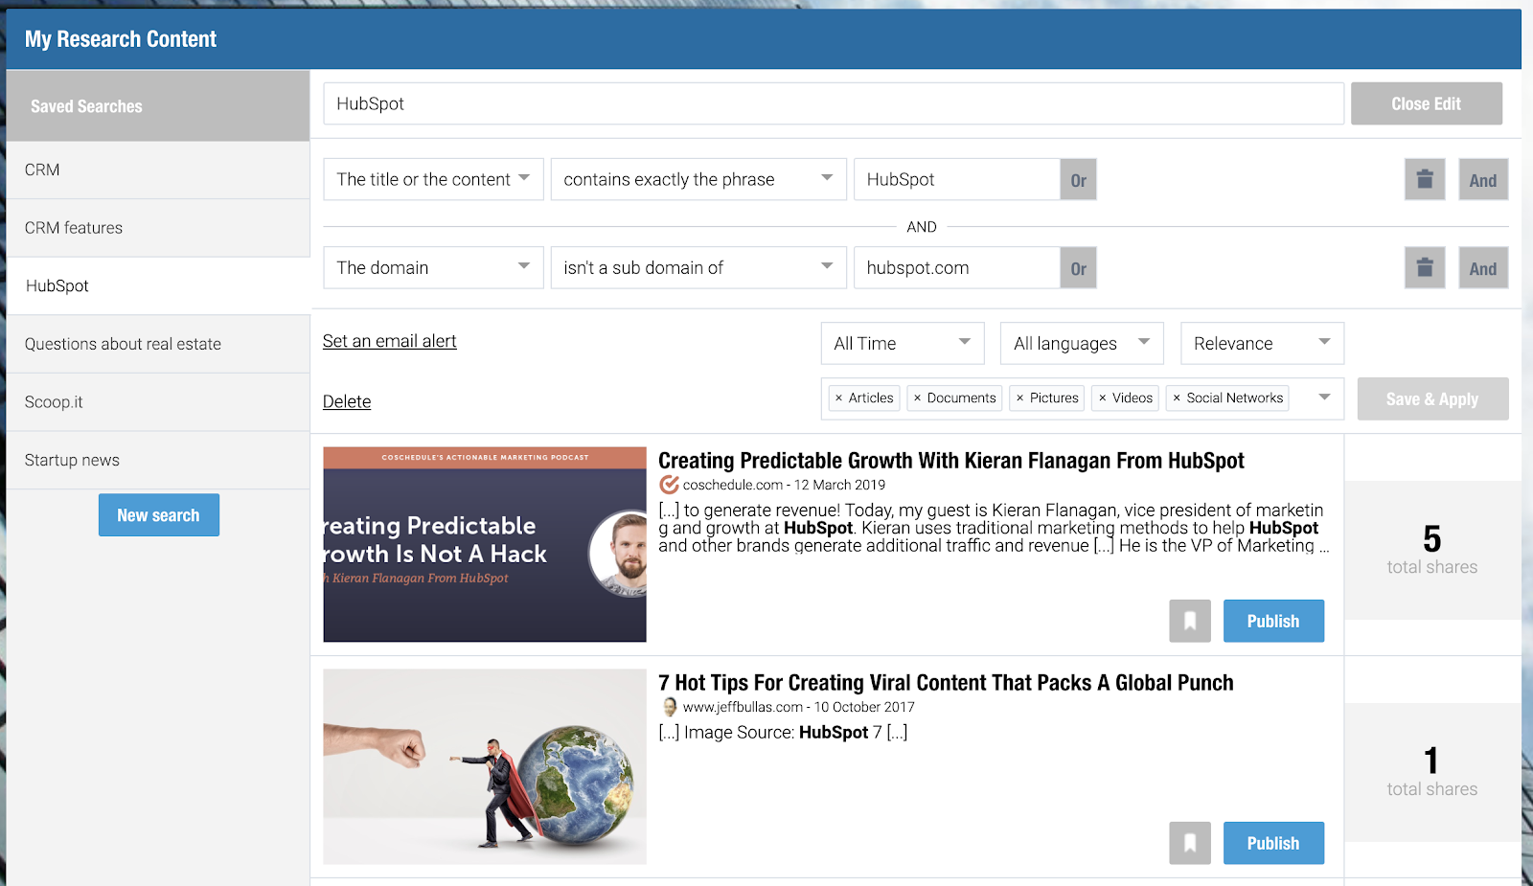Change sorting from Relevance dropdown
The image size is (1533, 886).
pos(1262,343)
